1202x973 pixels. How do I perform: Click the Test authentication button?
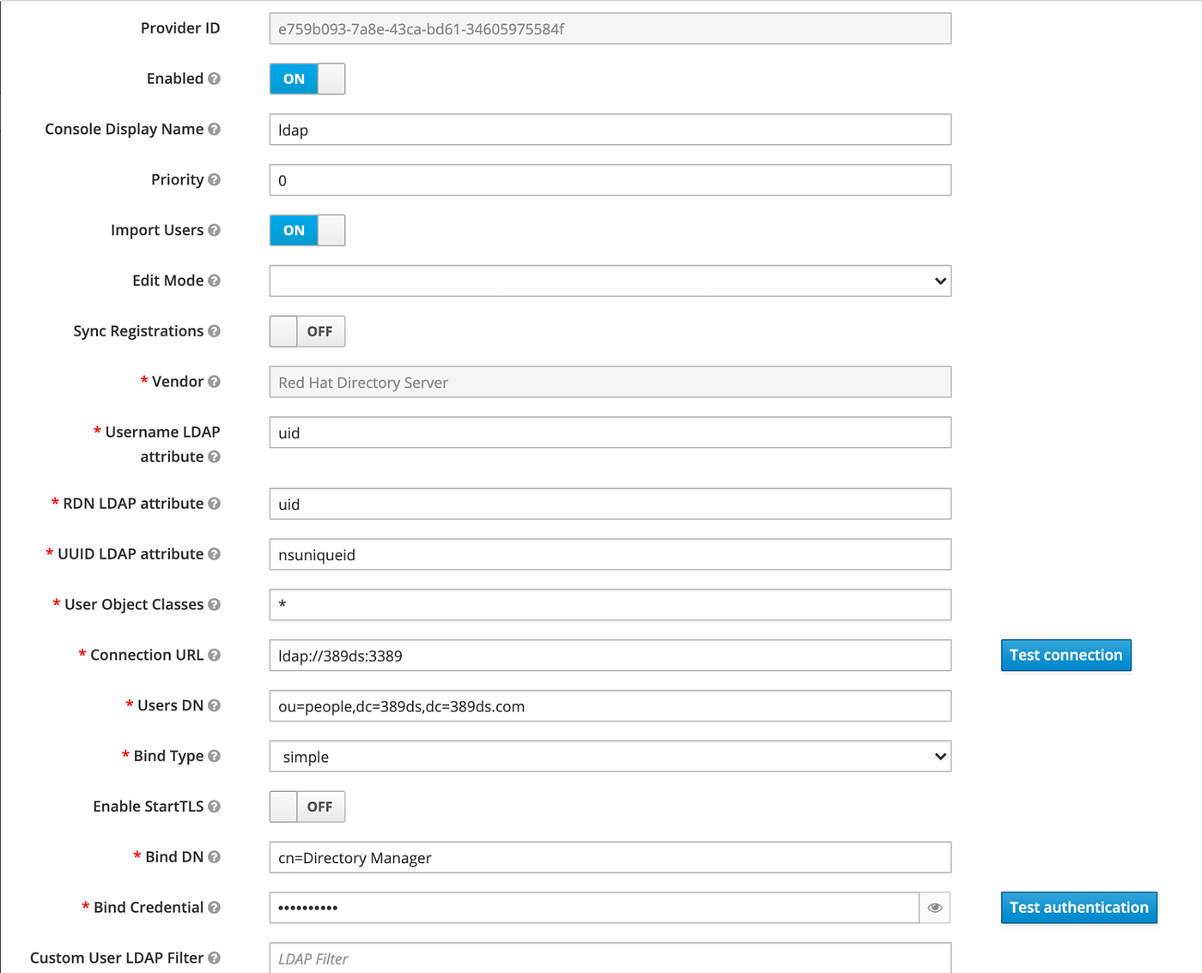point(1078,907)
